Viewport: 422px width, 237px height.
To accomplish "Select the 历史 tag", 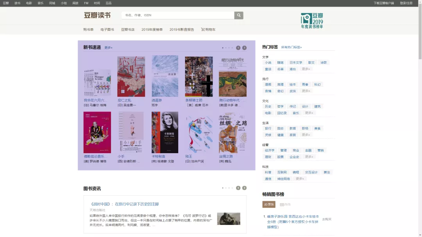I will (268, 106).
